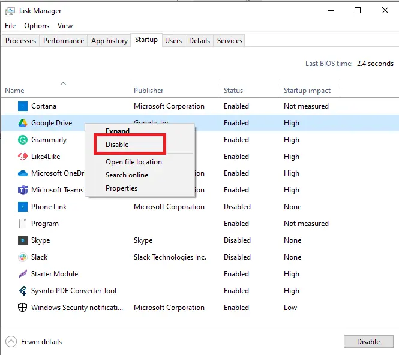The height and width of the screenshot is (355, 399).
Task: Select the Microsoft Teams row name
Action: click(x=57, y=190)
